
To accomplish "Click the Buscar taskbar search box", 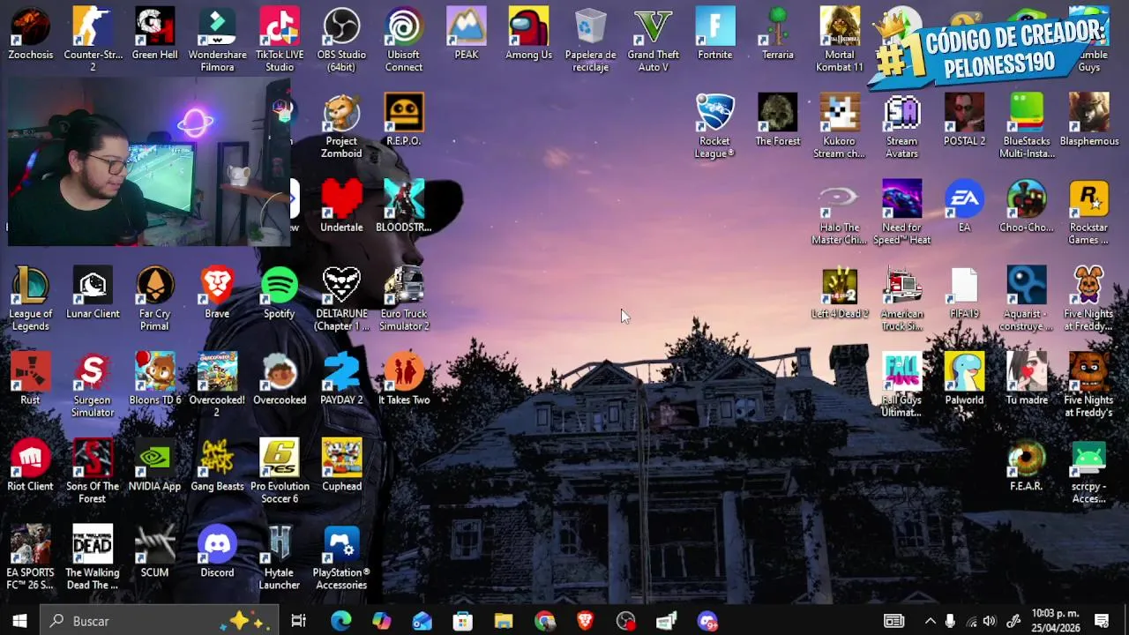I will (160, 621).
